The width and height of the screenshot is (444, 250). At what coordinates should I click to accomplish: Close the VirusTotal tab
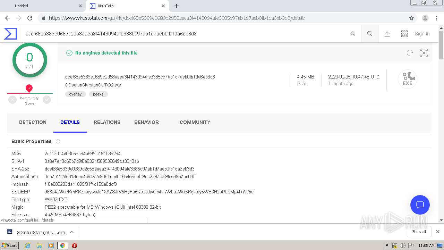[x=163, y=6]
